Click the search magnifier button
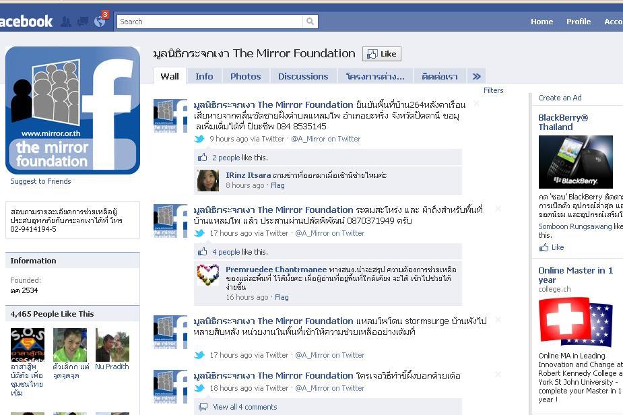The image size is (623, 415). (310, 22)
